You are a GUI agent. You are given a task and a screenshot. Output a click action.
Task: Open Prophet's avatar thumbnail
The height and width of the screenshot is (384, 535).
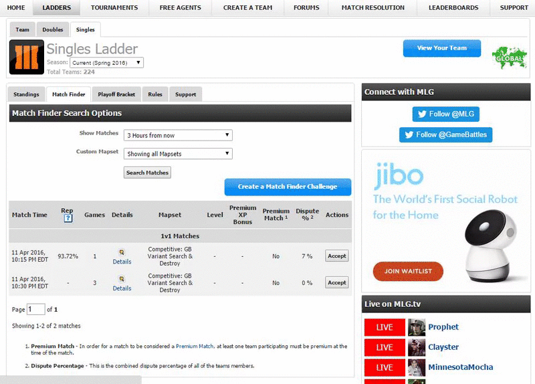pyautogui.click(x=417, y=327)
